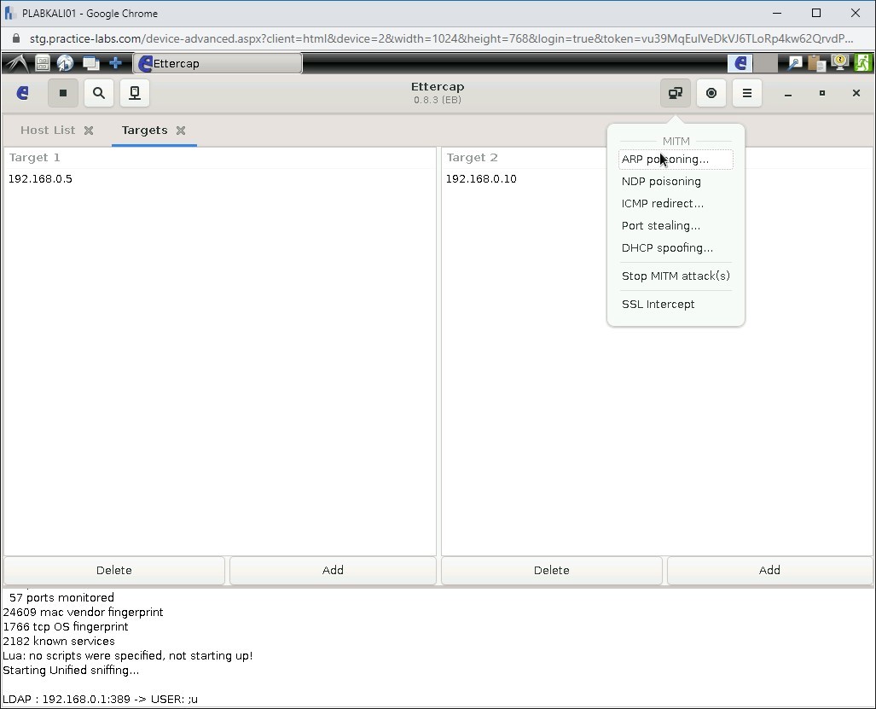Launch the ICMP redirect attack

(663, 204)
